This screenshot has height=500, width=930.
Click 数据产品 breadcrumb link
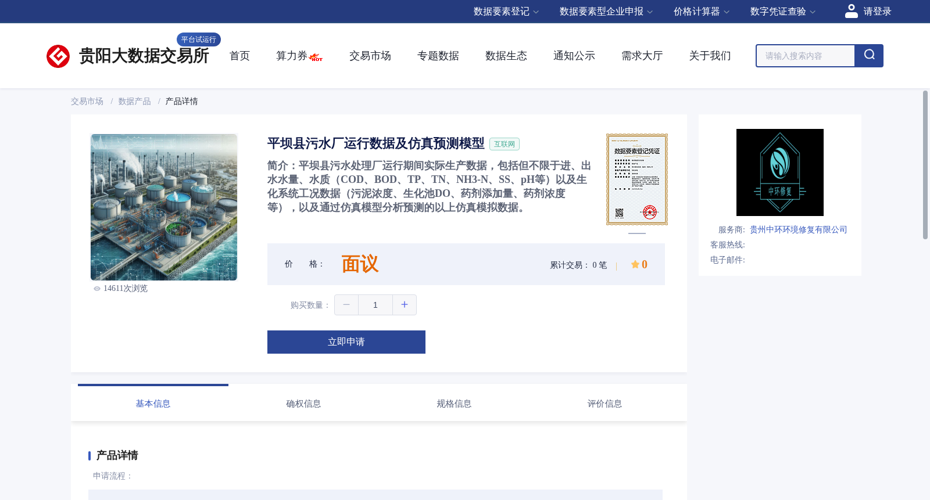(135, 102)
